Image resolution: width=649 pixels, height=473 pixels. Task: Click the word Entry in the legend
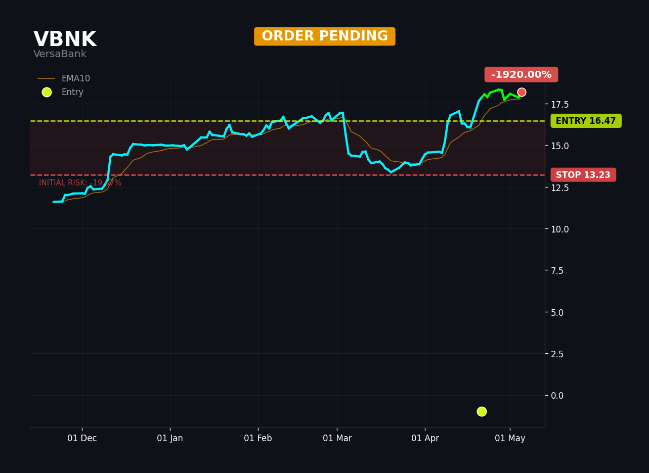click(72, 92)
